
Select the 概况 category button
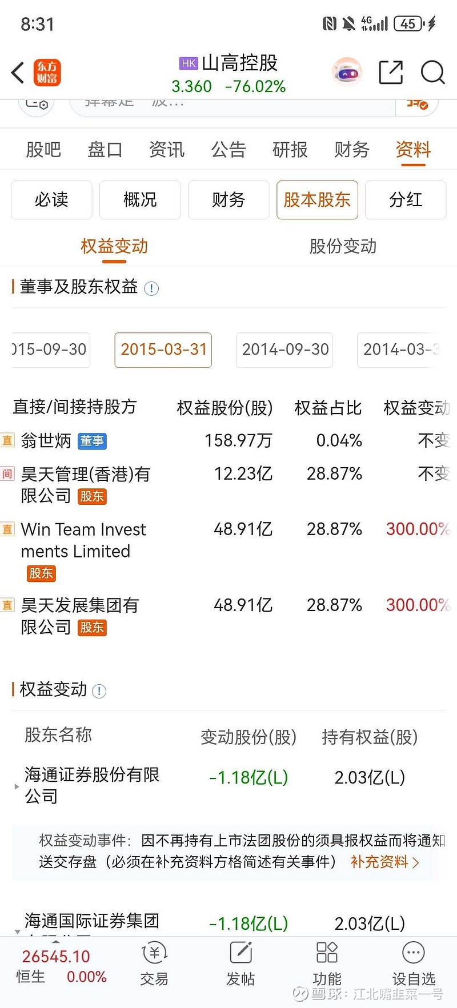(140, 200)
